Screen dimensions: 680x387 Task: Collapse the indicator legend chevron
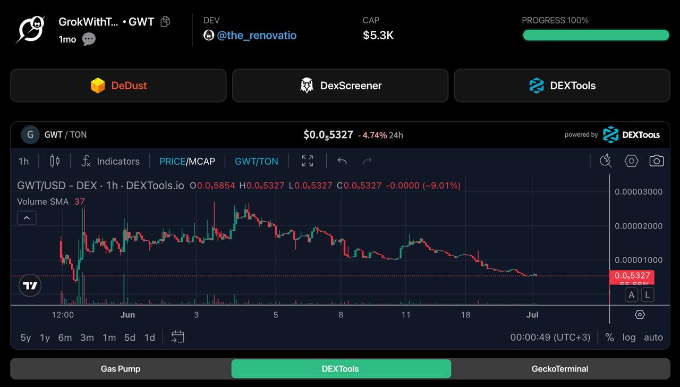(x=27, y=217)
